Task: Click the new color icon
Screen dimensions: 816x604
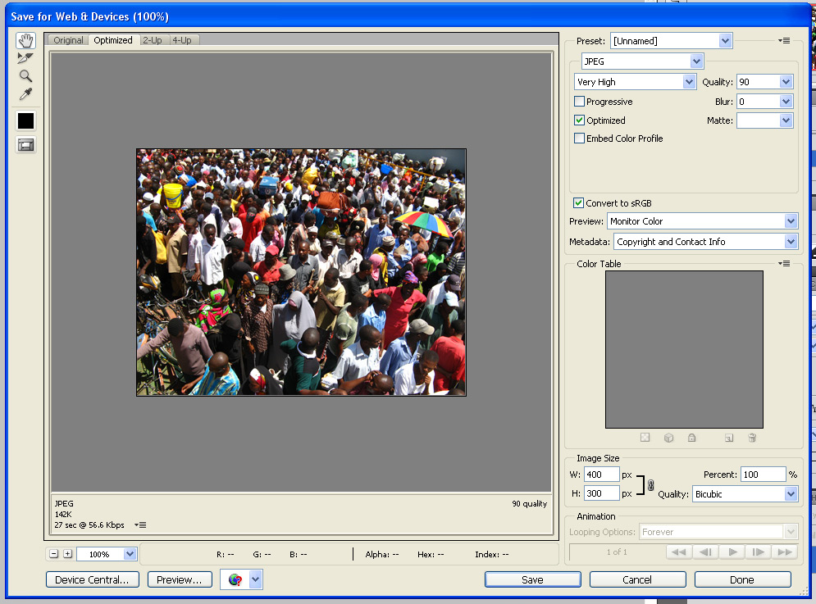Action: [x=729, y=438]
